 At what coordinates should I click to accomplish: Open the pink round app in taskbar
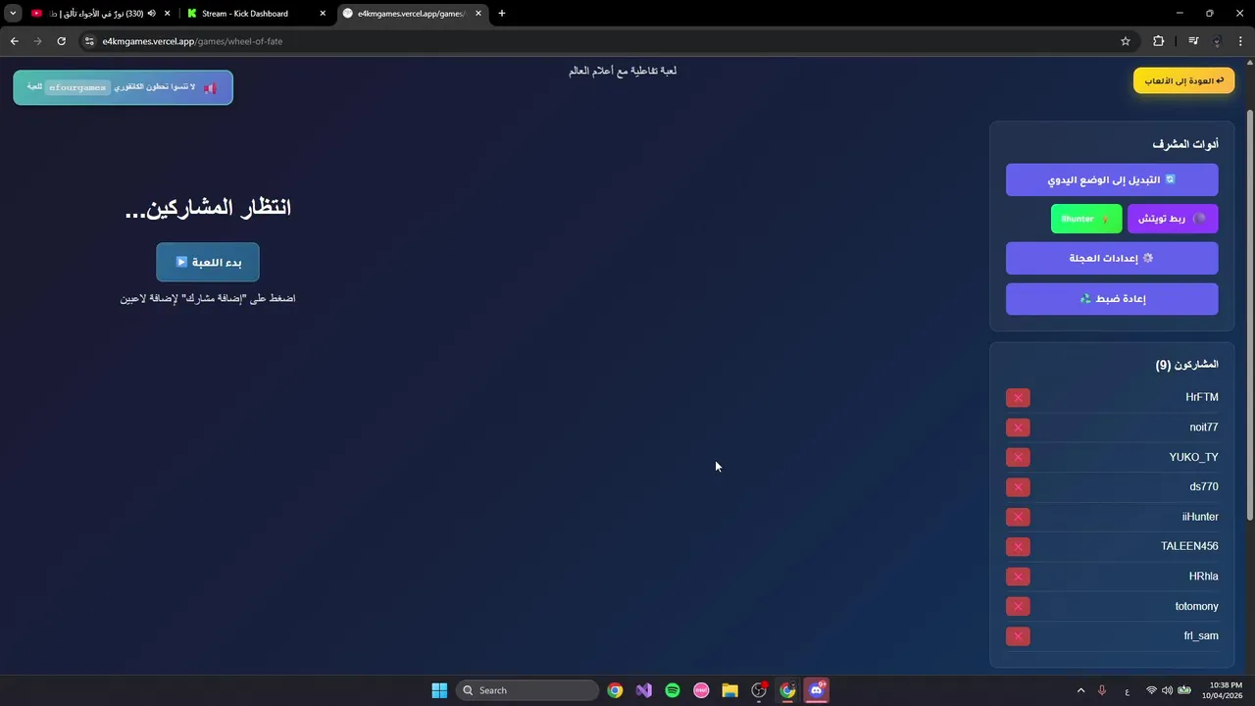coord(701,690)
